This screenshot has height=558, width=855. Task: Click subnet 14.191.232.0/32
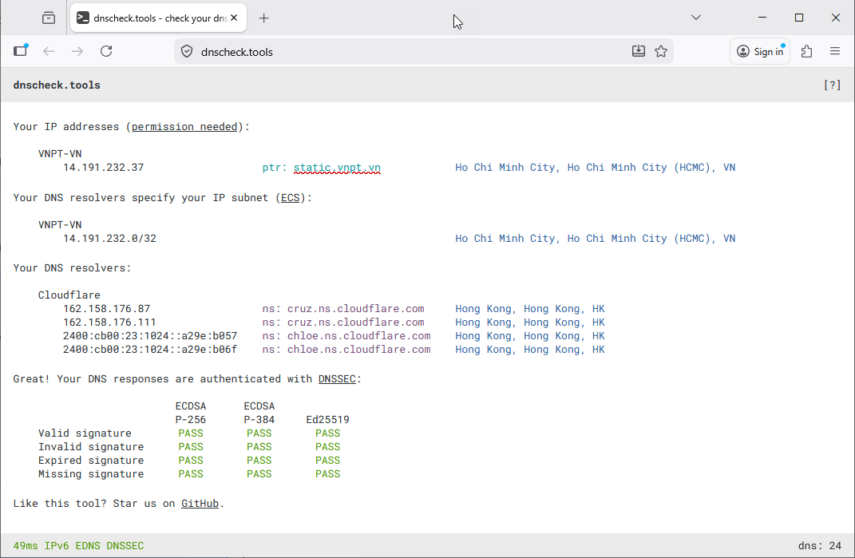109,239
